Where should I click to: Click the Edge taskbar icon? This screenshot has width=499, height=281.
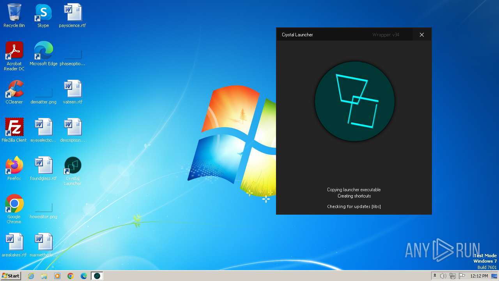pyautogui.click(x=84, y=276)
